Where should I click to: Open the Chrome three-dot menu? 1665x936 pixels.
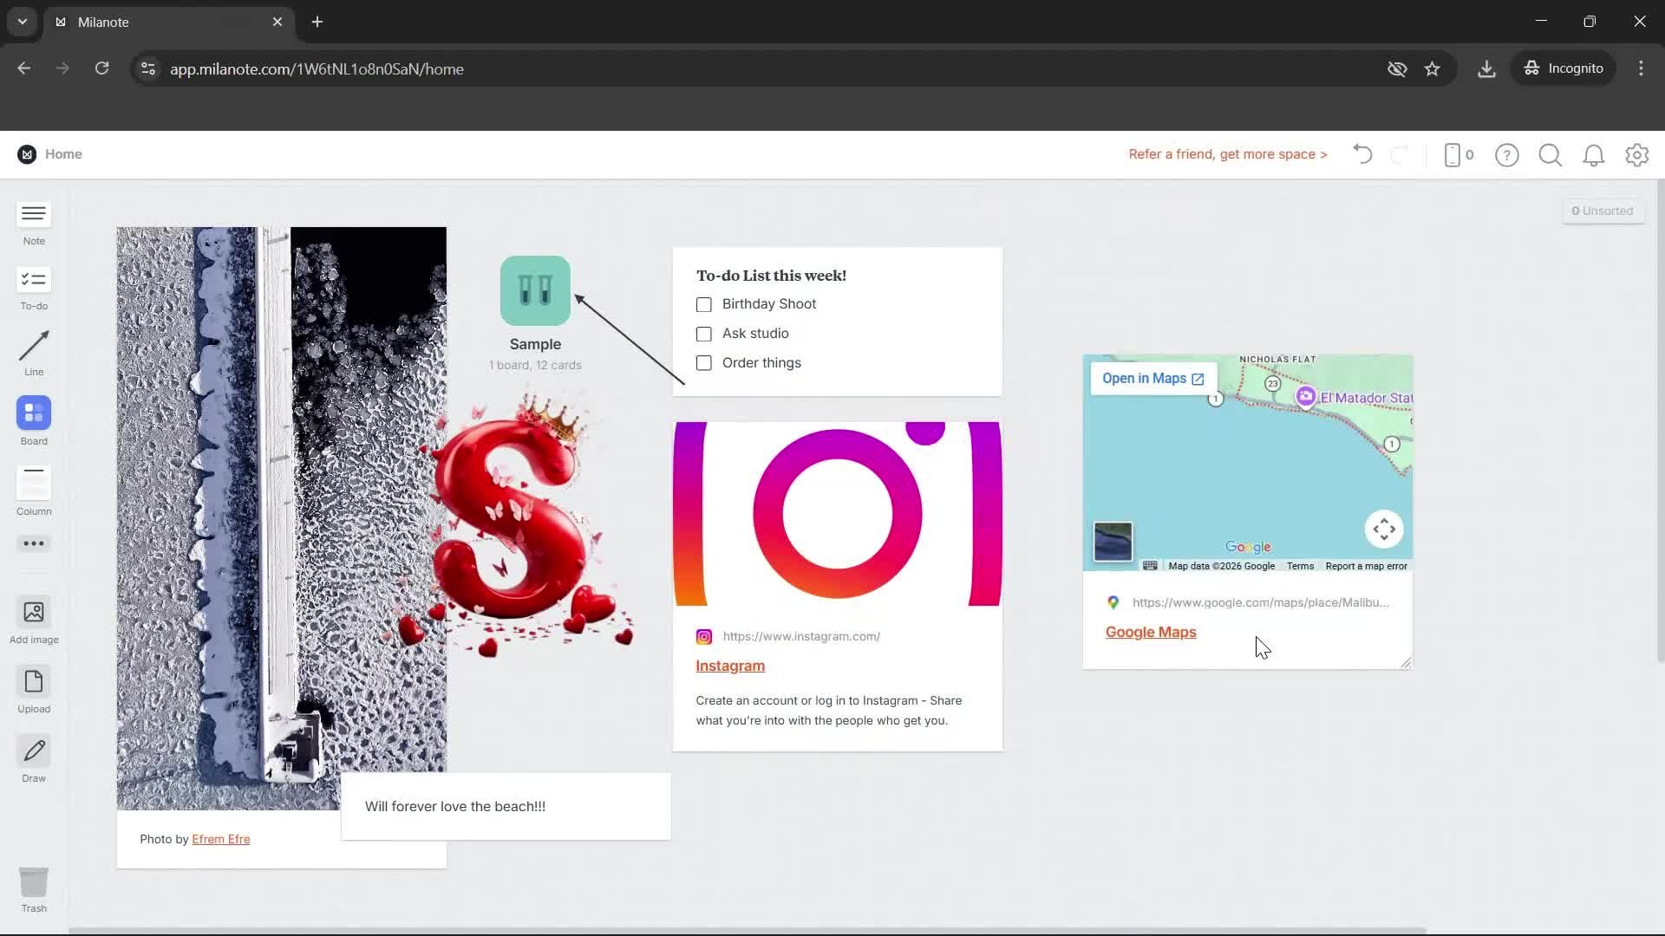[1641, 68]
